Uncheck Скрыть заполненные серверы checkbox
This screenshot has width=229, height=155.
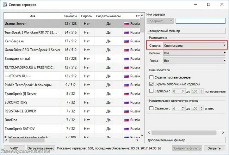pyautogui.click(x=151, y=84)
